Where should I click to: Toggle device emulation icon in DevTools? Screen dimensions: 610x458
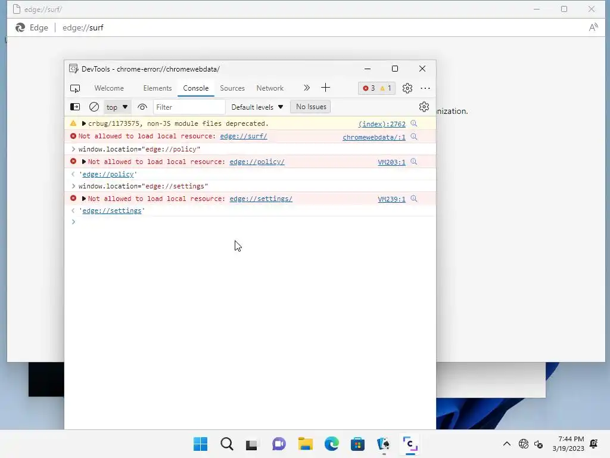pos(74,88)
